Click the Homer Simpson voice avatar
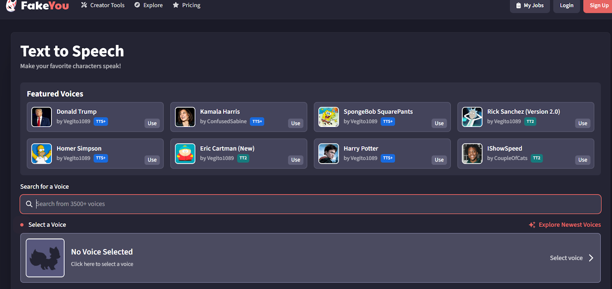 click(42, 153)
